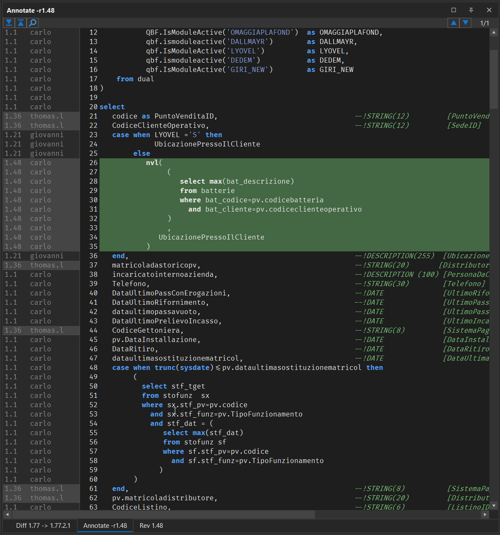Jump to bottom using down-arrow bar icon
The width and height of the screenshot is (500, 535).
click(8, 22)
